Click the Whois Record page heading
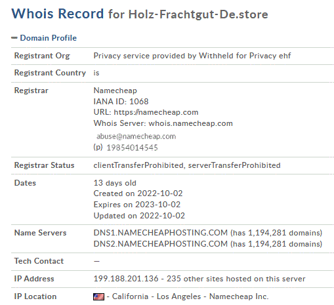This screenshot has width=334, height=305. (58, 14)
